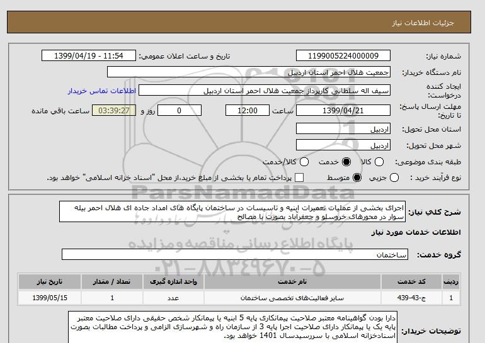Click the واحد اندازه گیری column header
This screenshot has width=485, height=343.
[x=173, y=281]
